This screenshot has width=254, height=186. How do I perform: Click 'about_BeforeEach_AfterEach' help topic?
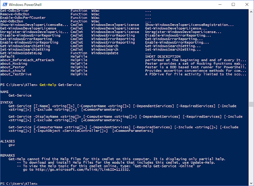(x=27, y=60)
